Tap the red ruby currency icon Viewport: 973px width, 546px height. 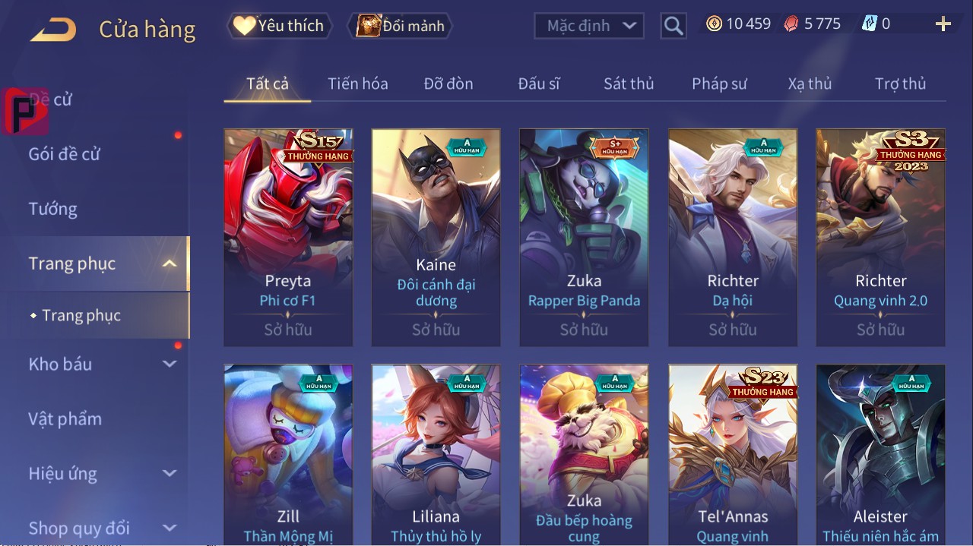click(791, 24)
